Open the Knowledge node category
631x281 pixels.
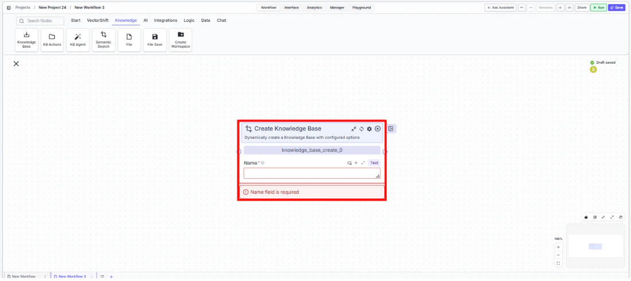click(x=126, y=20)
